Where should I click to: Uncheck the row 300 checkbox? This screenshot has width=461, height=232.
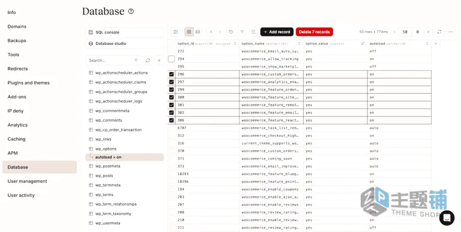pyautogui.click(x=172, y=97)
